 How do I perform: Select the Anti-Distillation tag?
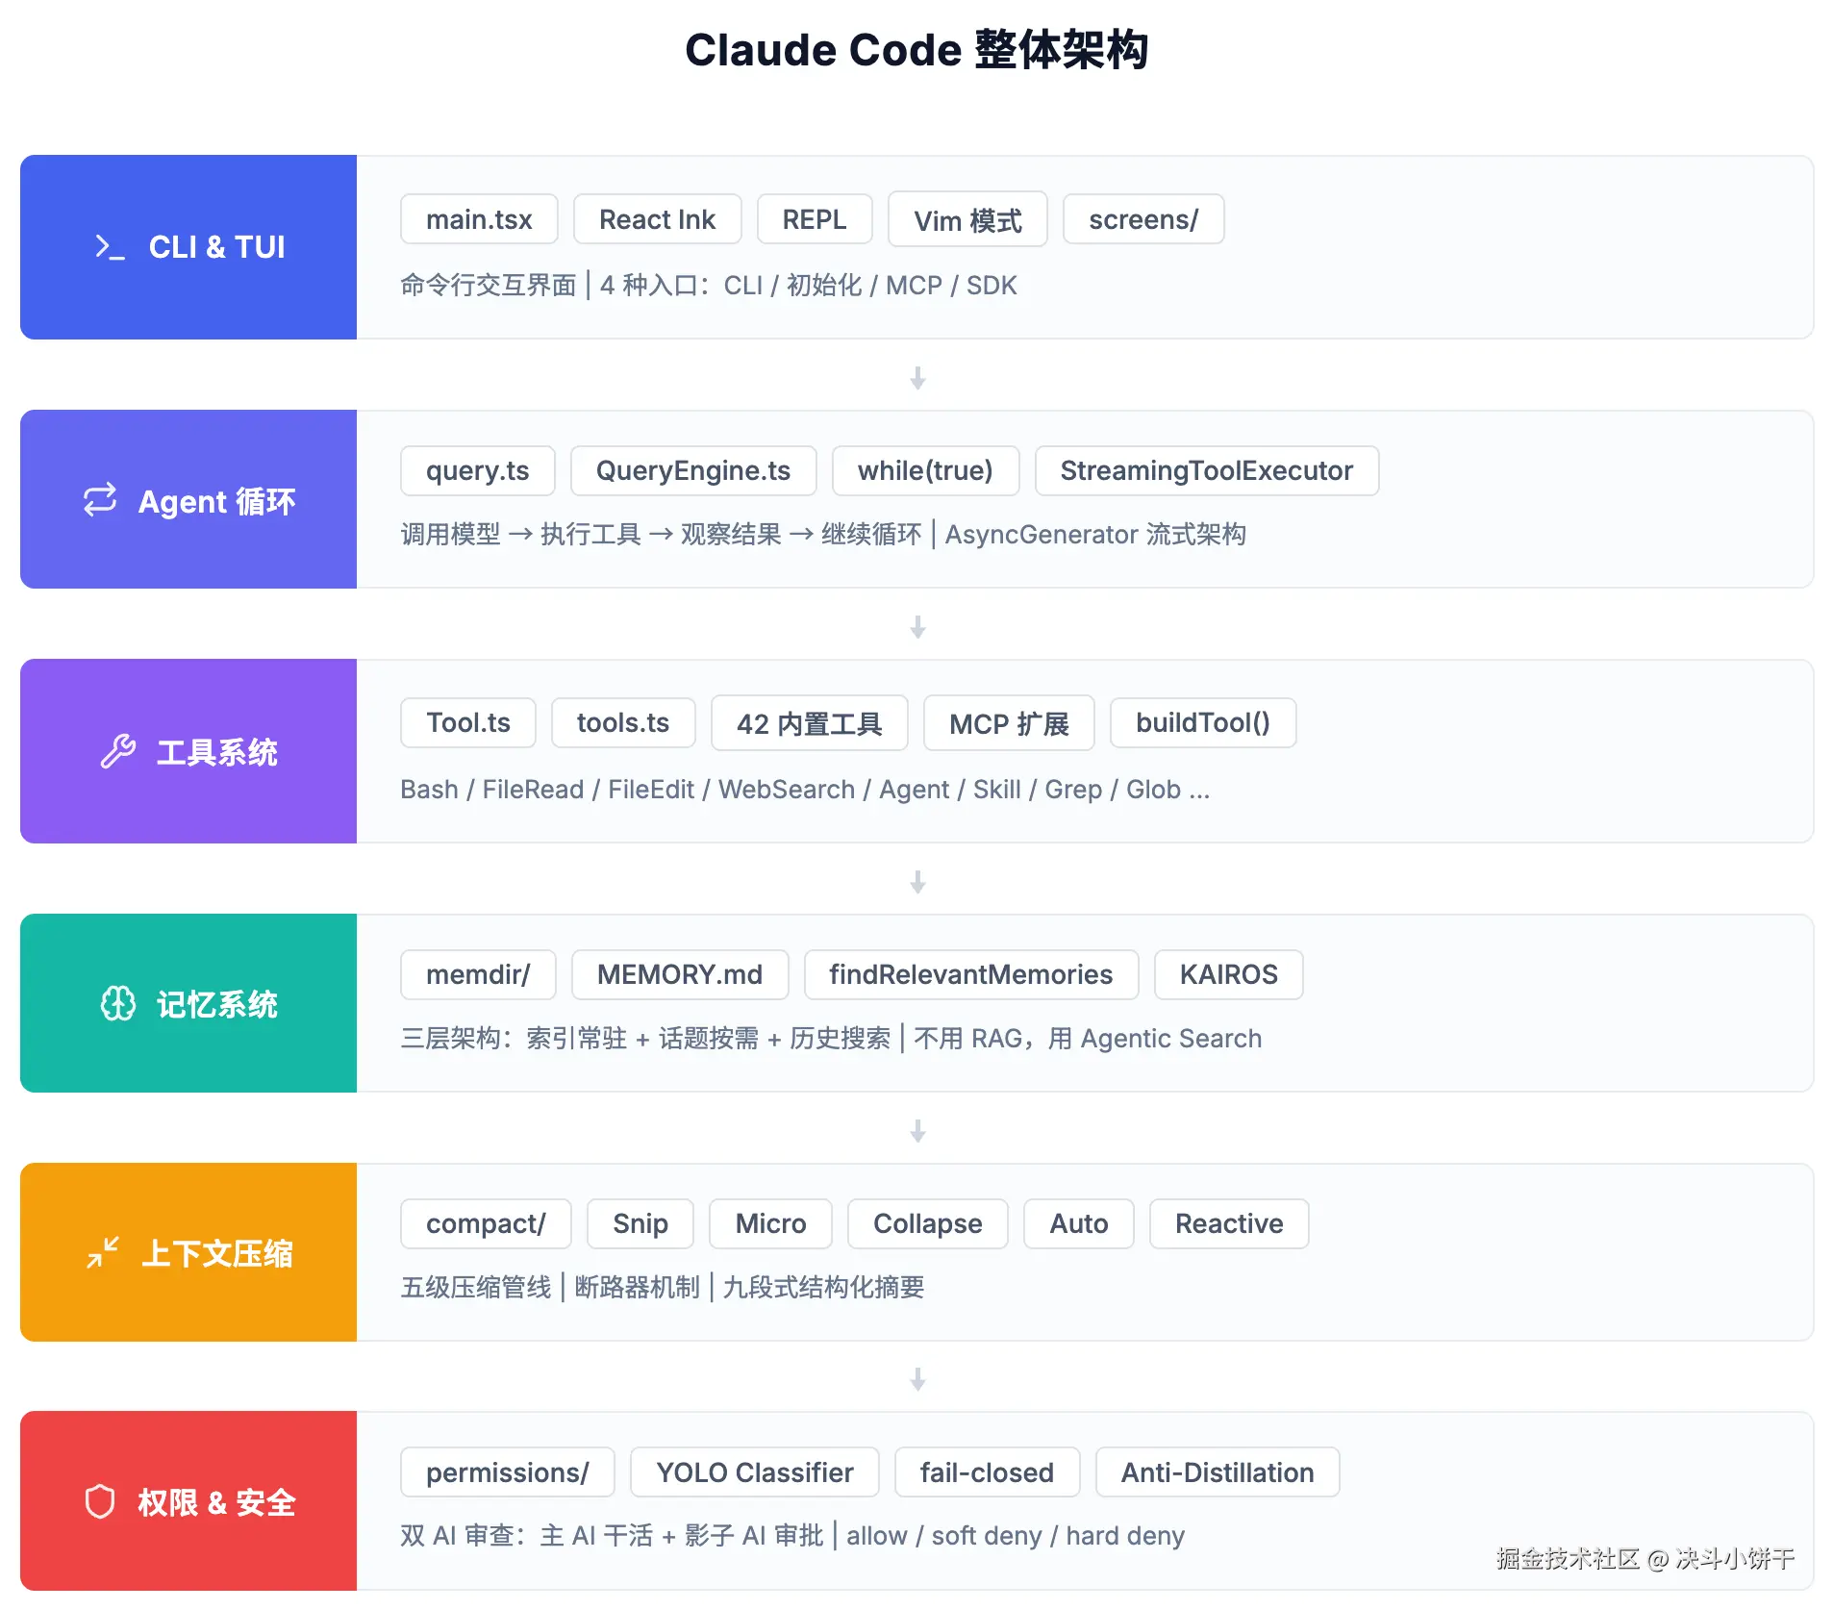coord(1217,1472)
